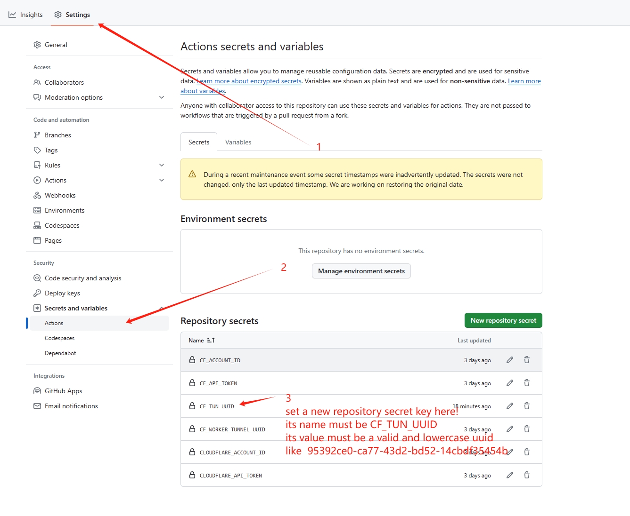The width and height of the screenshot is (630, 516).
Task: Select Dependabot under Secrets and variables
Action: click(x=60, y=353)
